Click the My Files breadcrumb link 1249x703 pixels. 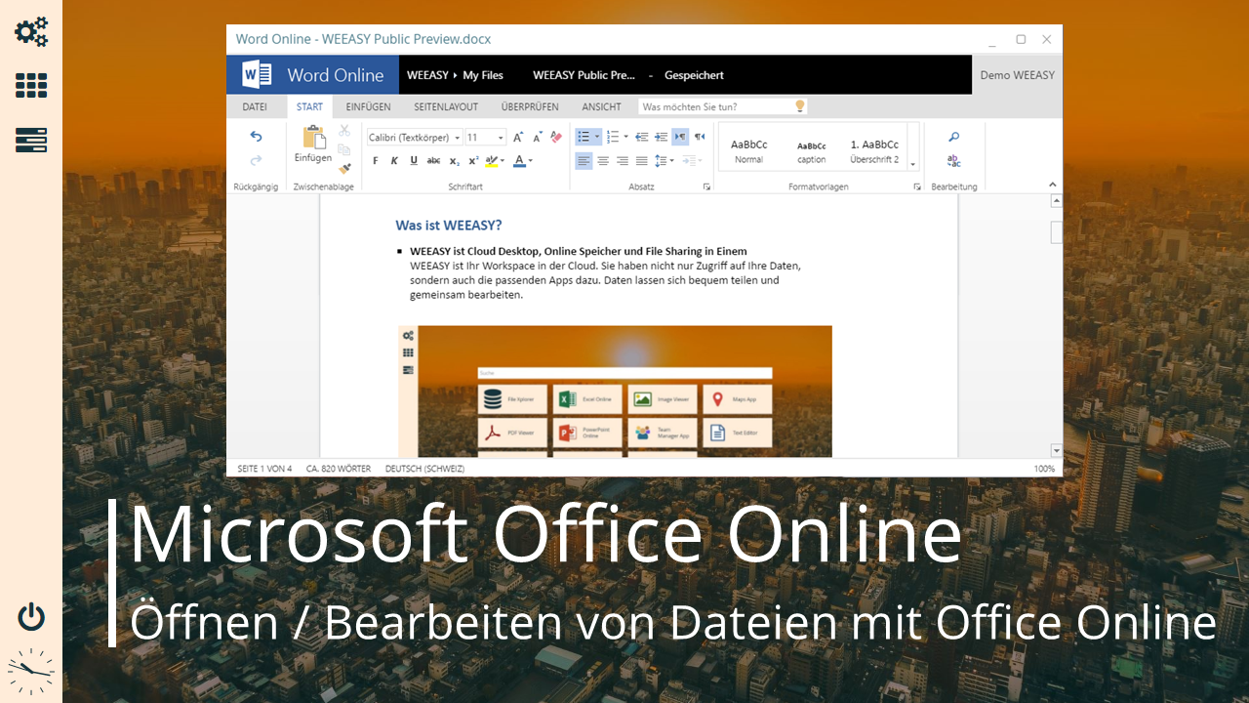point(483,75)
